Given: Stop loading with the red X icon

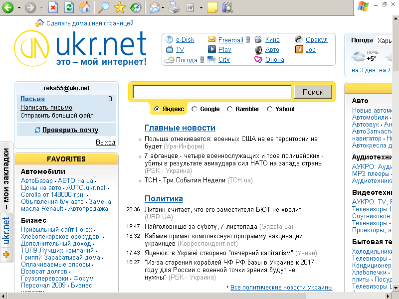Looking at the screenshot, I should point(53,7).
